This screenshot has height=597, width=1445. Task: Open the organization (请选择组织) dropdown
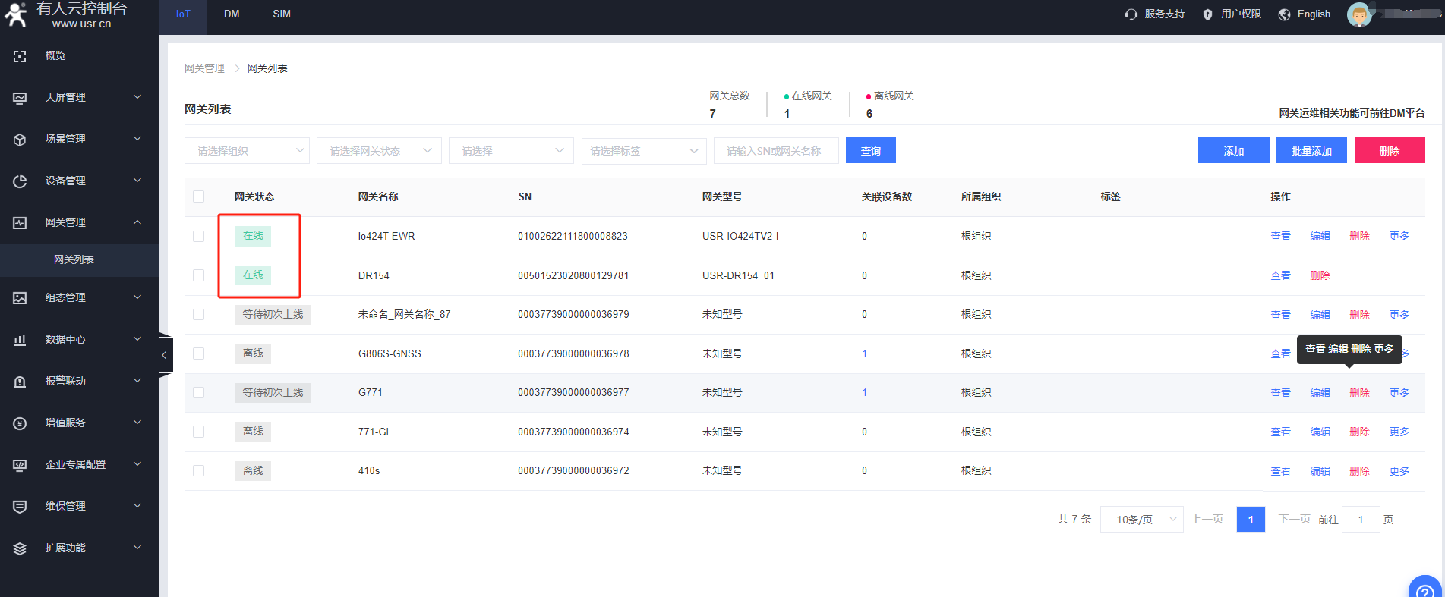(x=247, y=151)
